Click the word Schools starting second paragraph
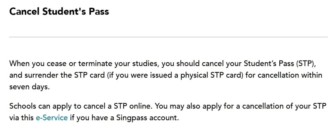 coord(23,106)
